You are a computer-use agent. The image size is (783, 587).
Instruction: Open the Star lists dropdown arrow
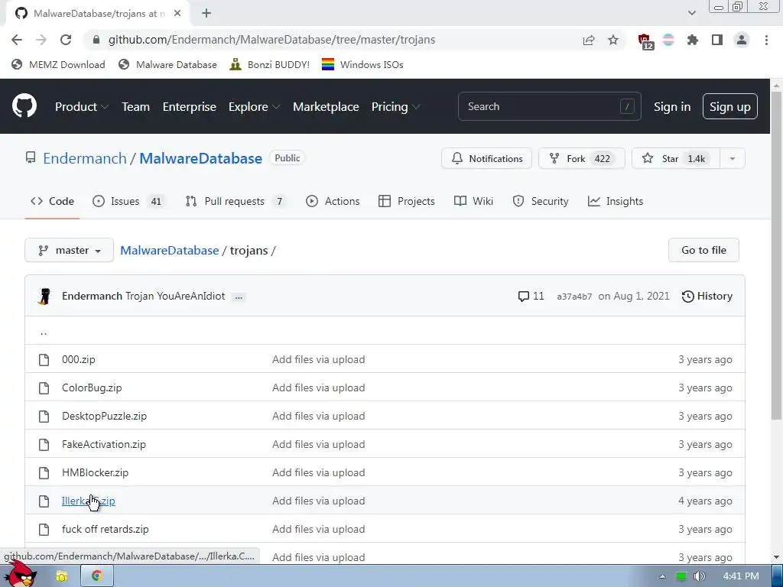tap(733, 159)
